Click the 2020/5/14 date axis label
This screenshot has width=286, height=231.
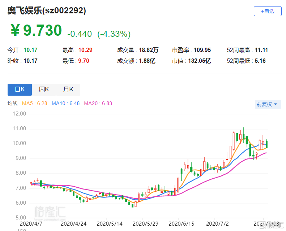(x=110, y=224)
